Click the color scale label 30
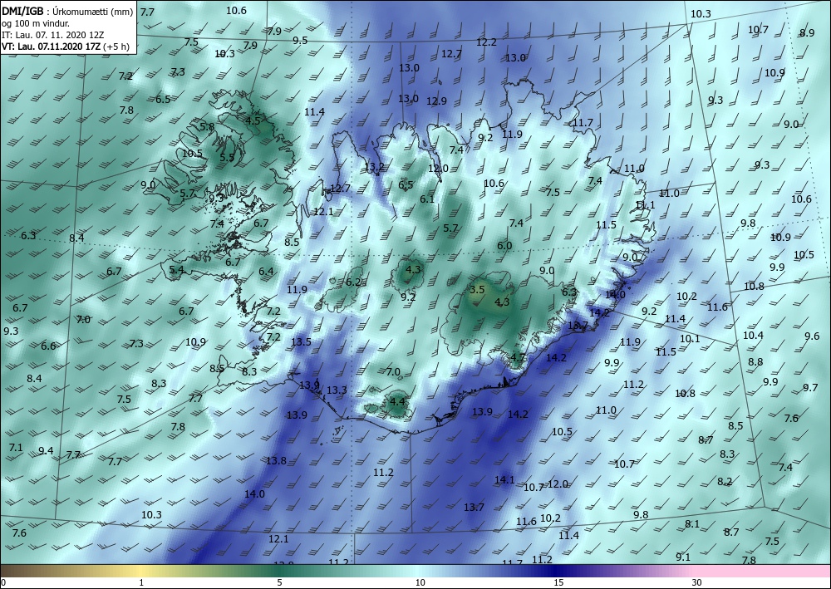831x589 pixels. click(x=697, y=582)
